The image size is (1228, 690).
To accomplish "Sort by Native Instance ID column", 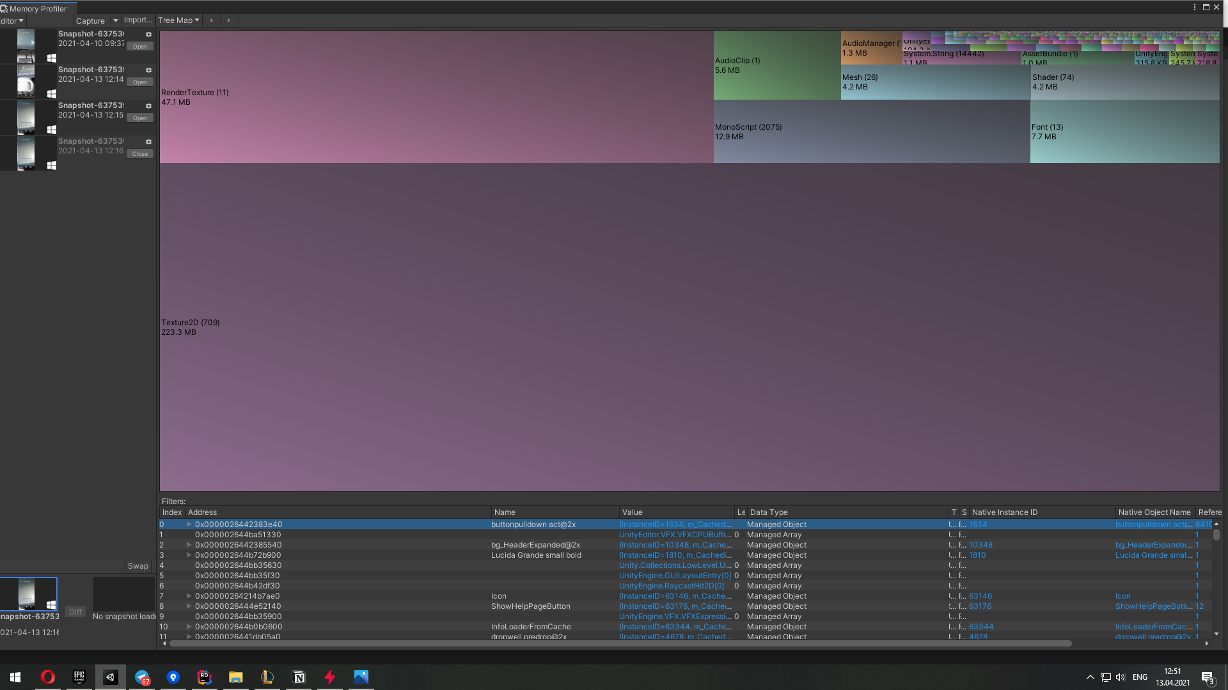I will click(x=1042, y=512).
